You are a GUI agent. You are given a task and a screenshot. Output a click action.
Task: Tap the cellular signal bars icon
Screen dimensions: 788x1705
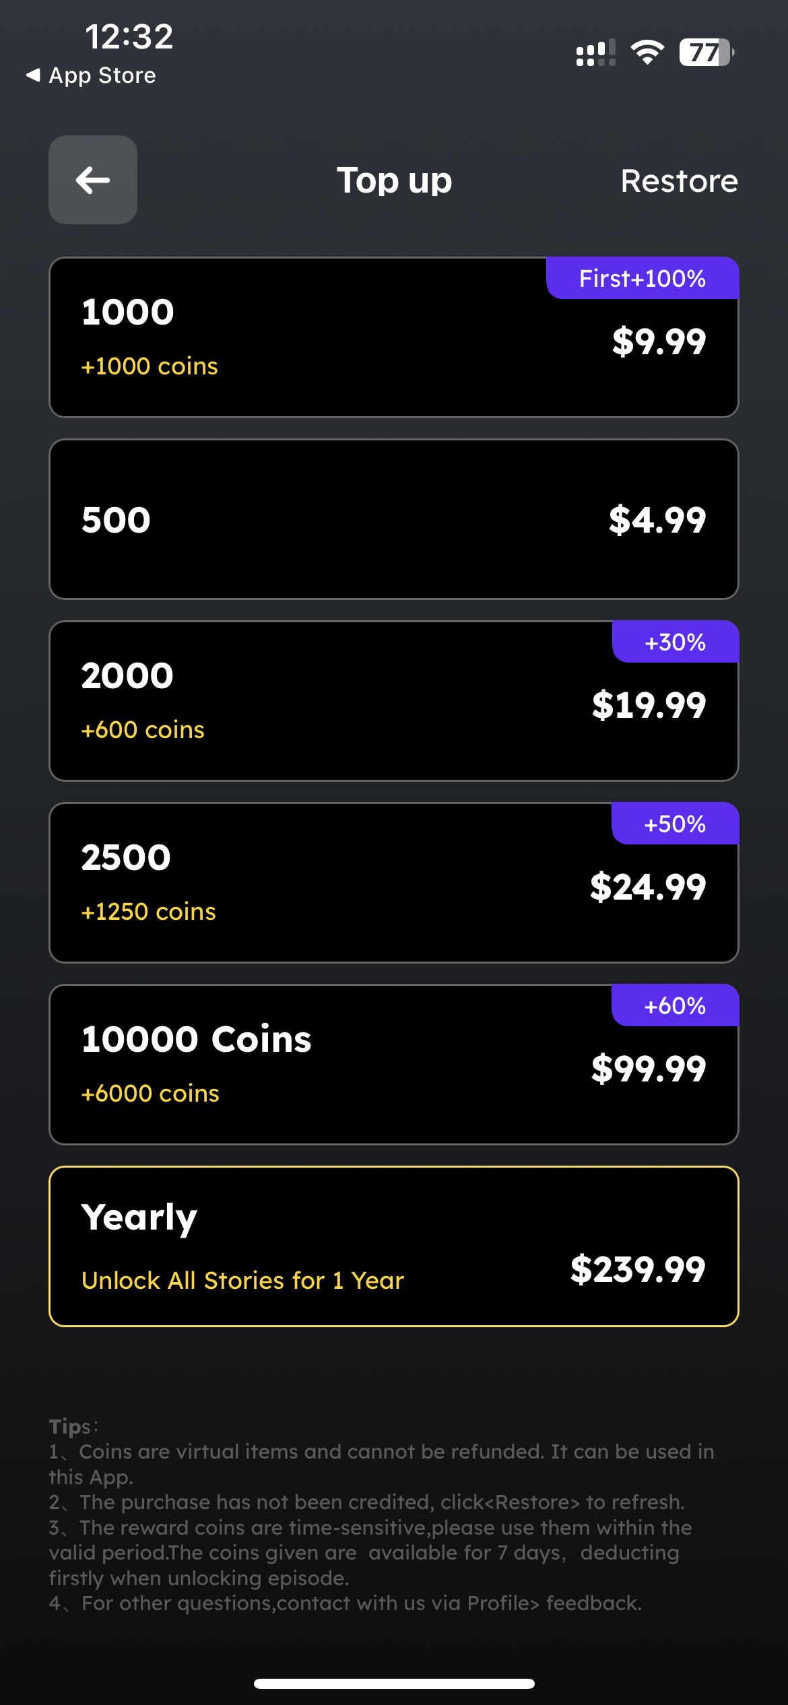(596, 53)
